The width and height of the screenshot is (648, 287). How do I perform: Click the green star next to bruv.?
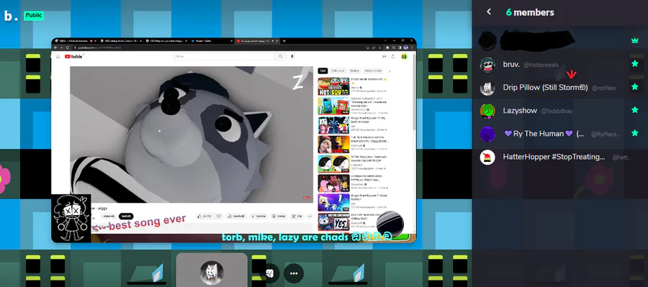(635, 63)
